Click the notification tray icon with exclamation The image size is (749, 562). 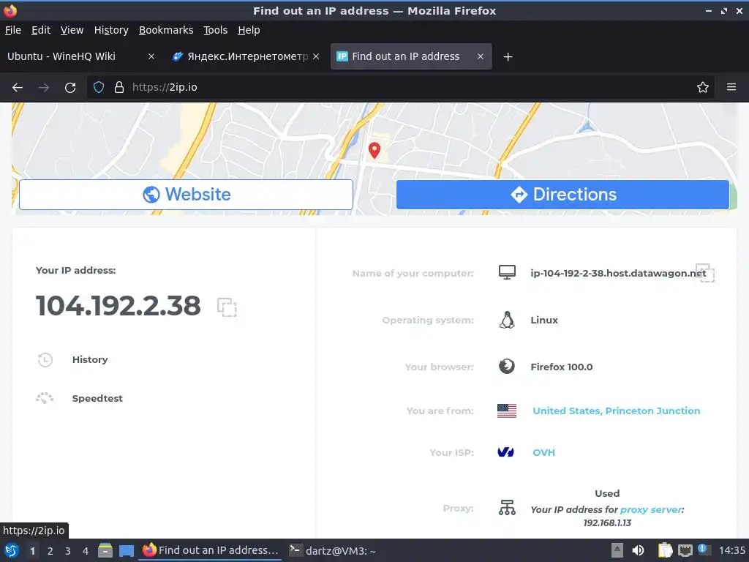(703, 549)
